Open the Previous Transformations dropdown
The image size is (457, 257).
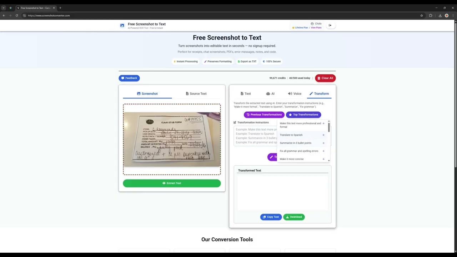pyautogui.click(x=264, y=115)
